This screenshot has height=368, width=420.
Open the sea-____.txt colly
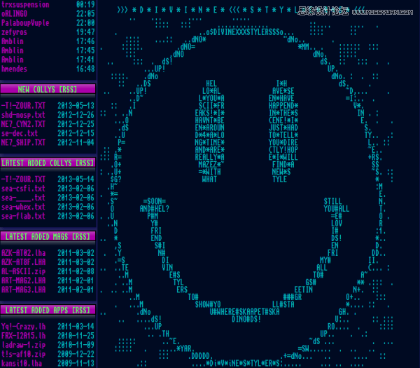click(23, 198)
